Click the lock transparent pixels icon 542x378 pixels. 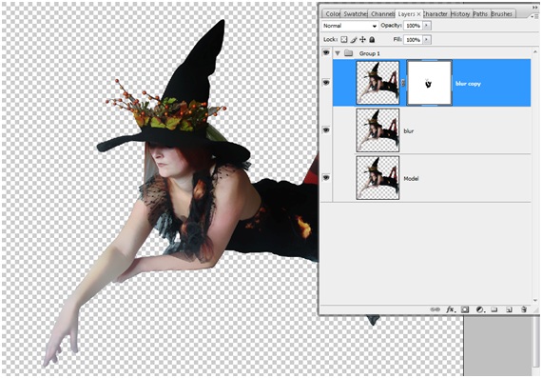point(344,39)
